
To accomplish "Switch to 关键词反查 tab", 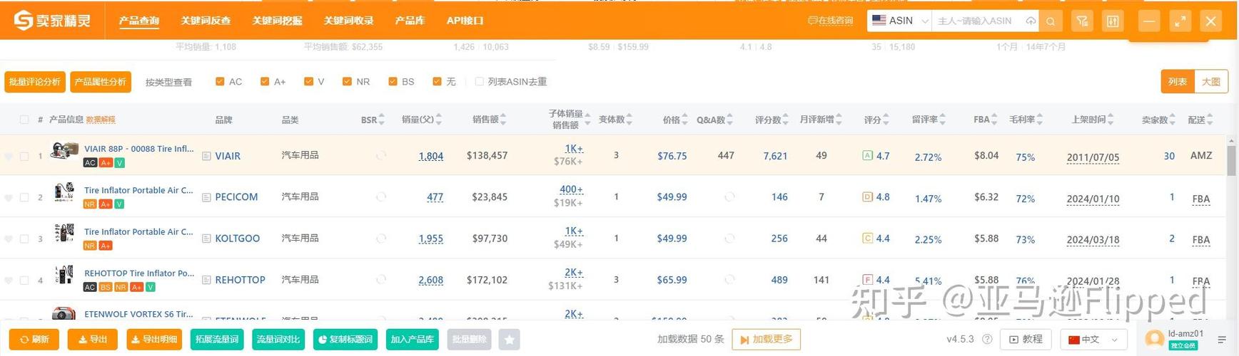I will [206, 21].
